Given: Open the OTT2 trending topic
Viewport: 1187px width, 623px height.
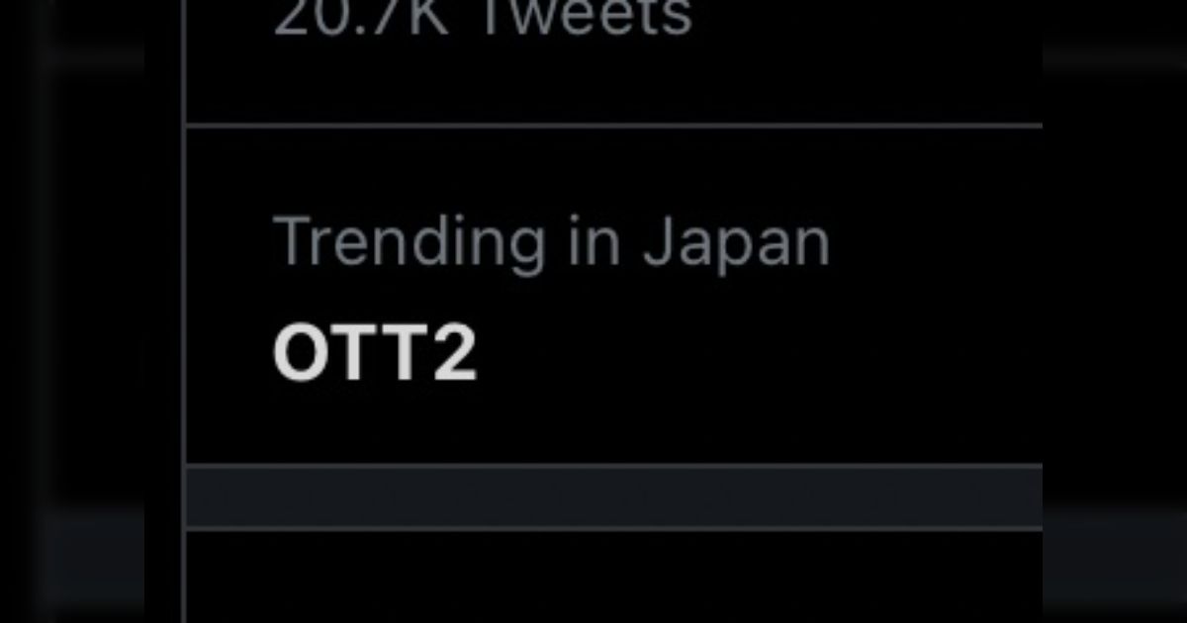Looking at the screenshot, I should tap(375, 354).
